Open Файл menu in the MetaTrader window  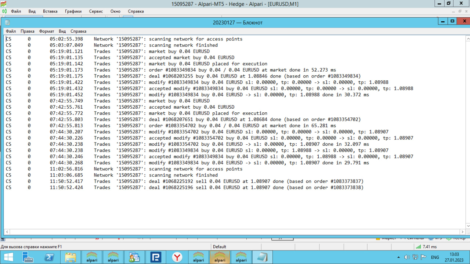coord(16,11)
